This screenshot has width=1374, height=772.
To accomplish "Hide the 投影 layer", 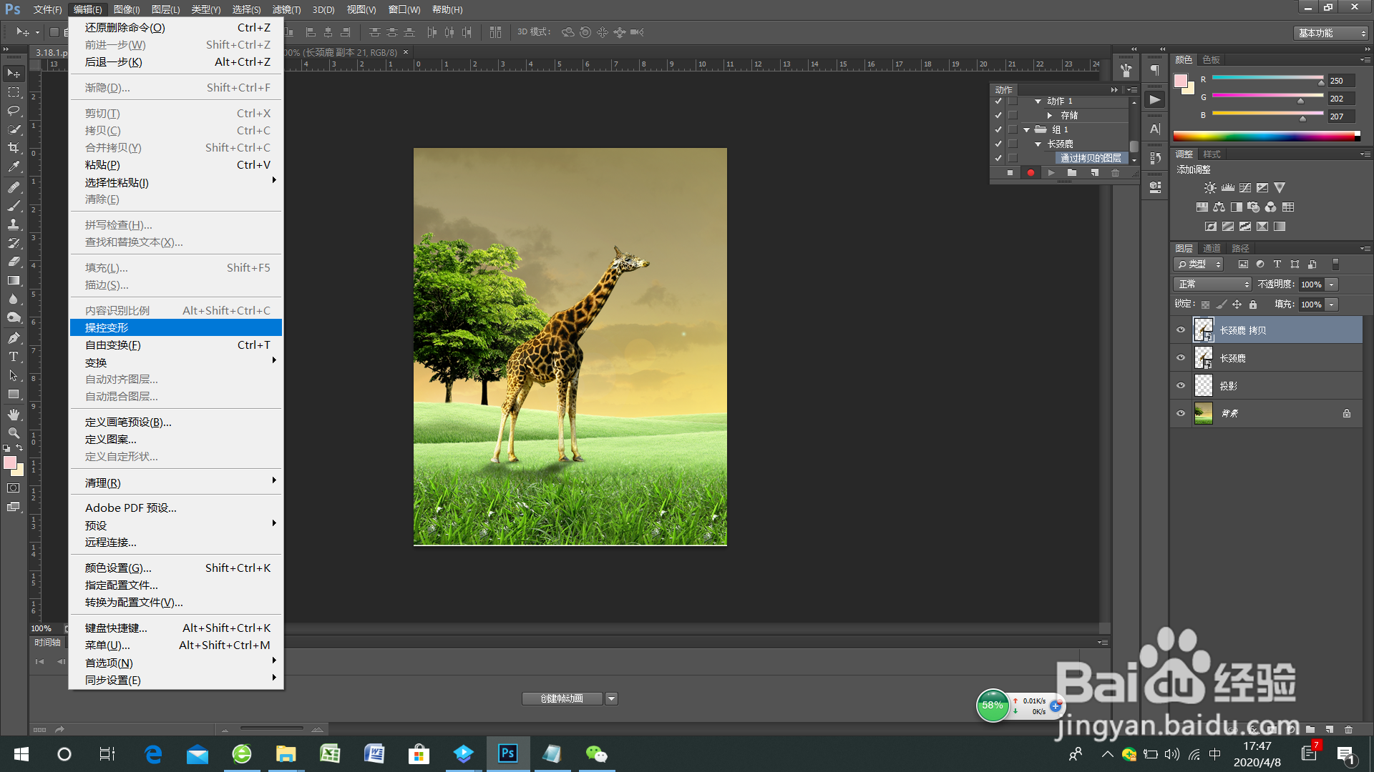I will point(1181,386).
